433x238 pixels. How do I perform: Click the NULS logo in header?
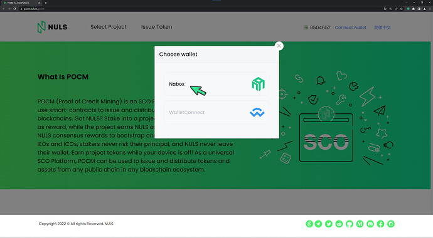point(52,27)
